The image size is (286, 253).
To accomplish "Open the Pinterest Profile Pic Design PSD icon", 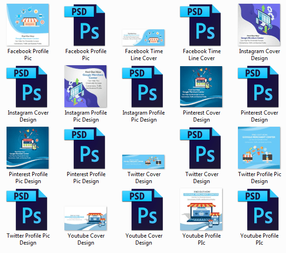I will (86, 148).
